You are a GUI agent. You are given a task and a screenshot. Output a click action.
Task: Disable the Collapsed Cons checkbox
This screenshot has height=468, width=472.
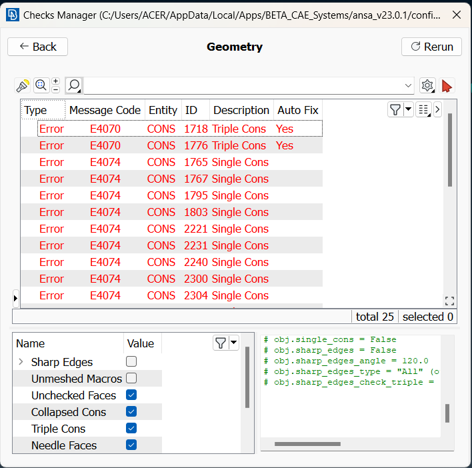(131, 411)
